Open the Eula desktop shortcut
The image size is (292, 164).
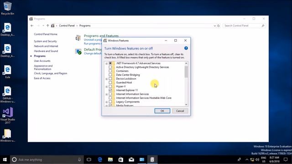click(7, 72)
